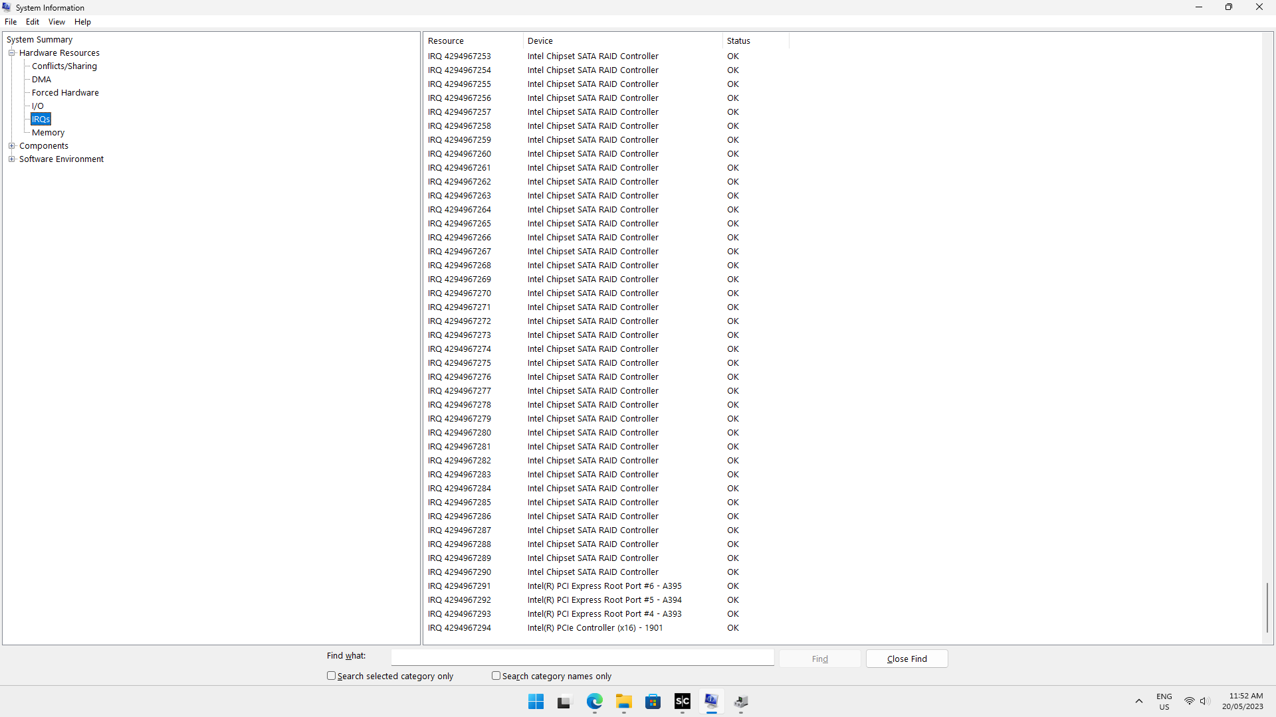Select IRQs tree item
This screenshot has width=1276, height=717.
pyautogui.click(x=41, y=119)
